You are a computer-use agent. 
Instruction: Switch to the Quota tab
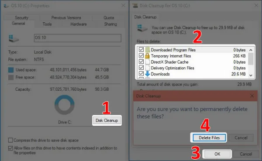(109, 18)
